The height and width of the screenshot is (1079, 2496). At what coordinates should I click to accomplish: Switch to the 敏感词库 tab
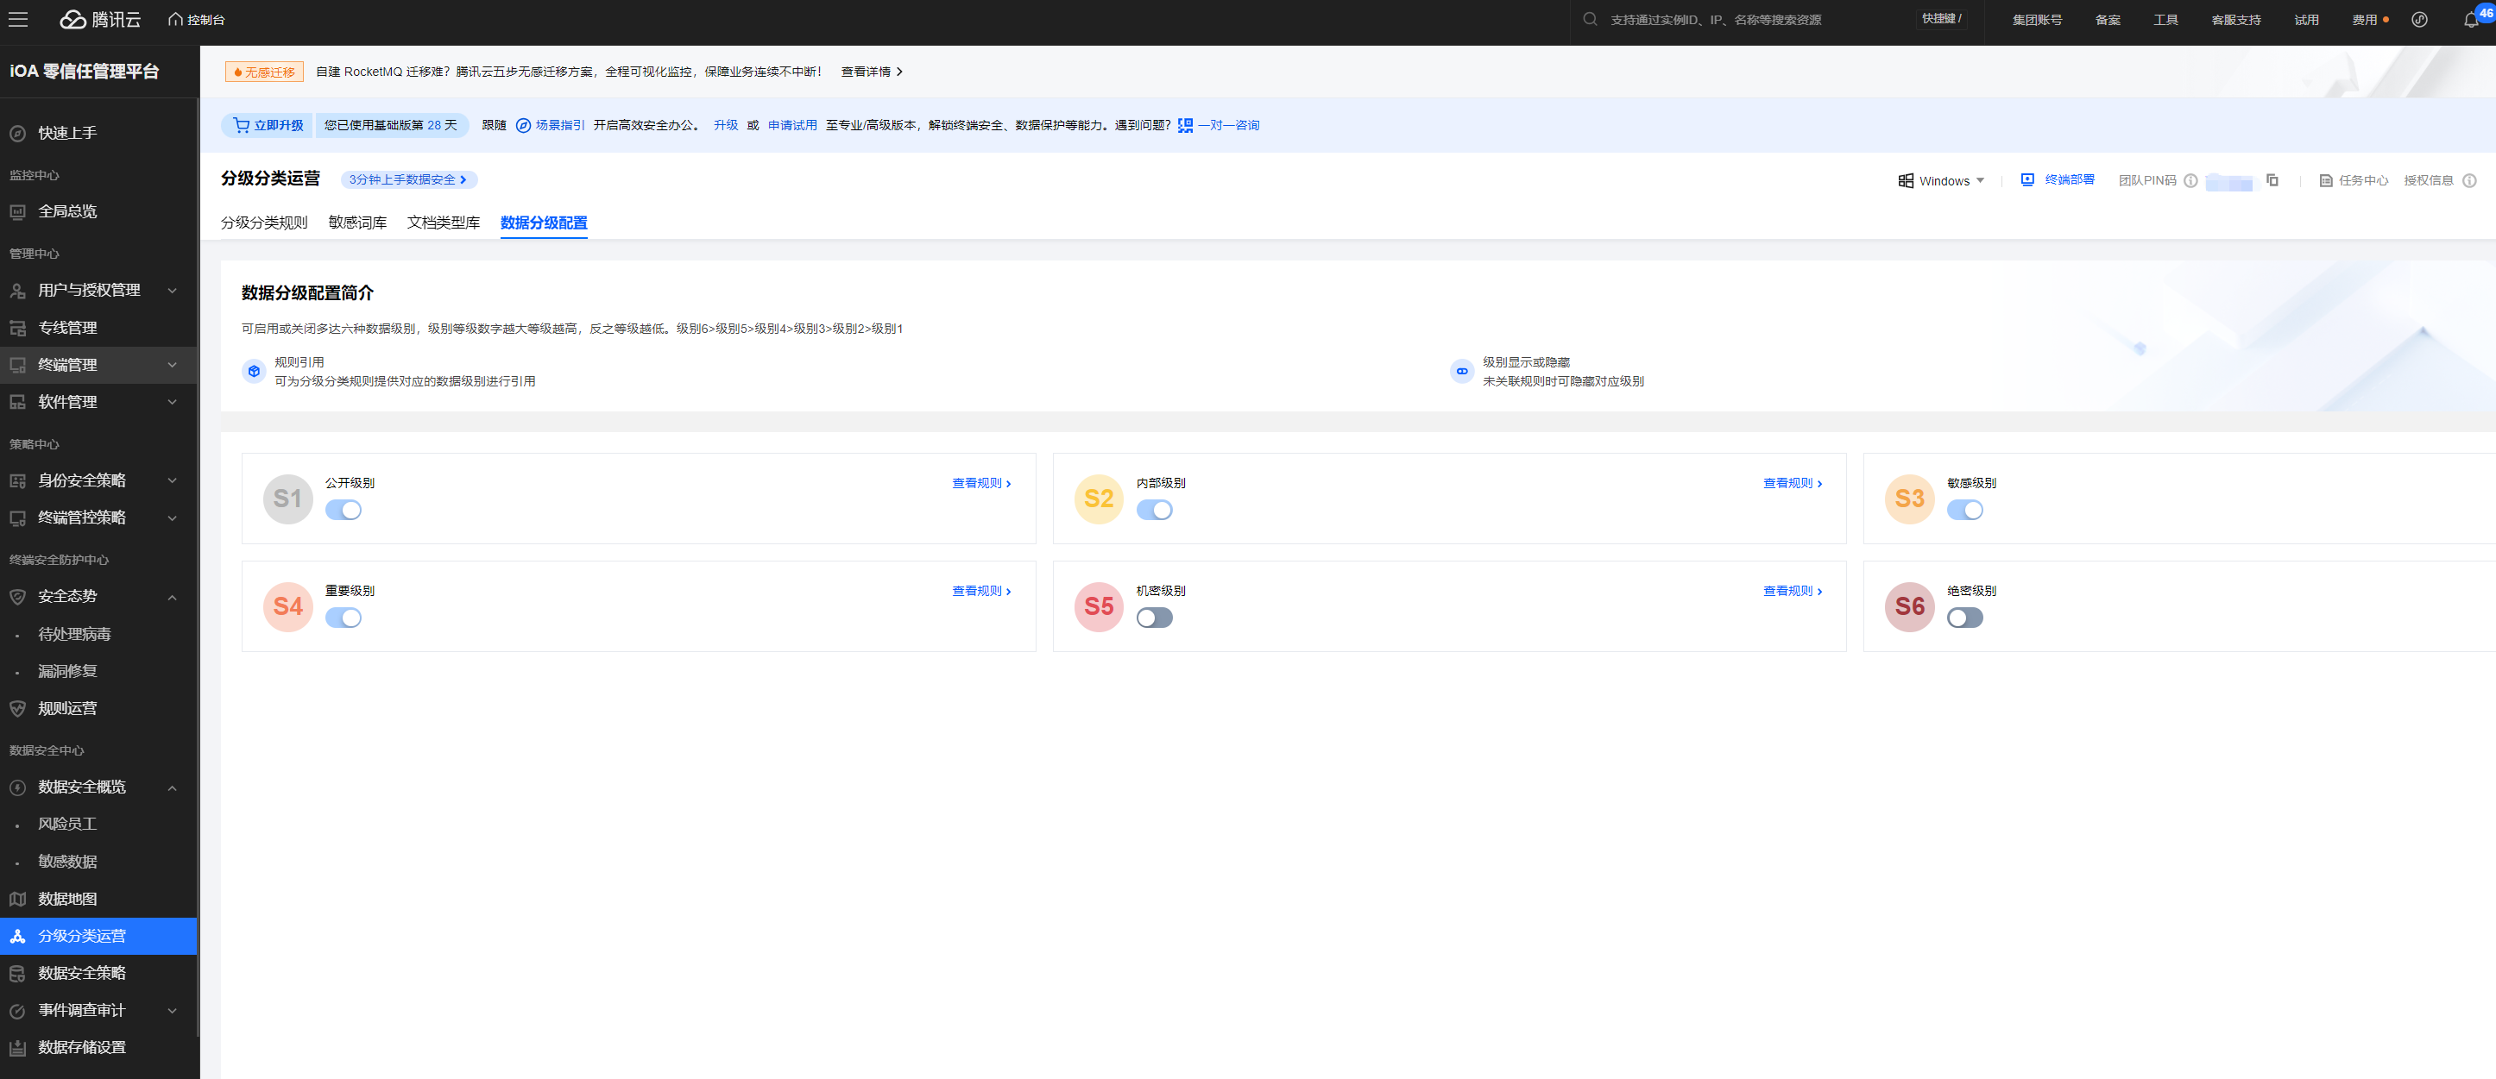click(357, 223)
